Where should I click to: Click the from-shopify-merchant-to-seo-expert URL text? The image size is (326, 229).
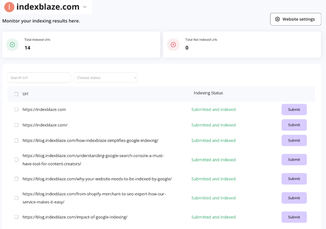(x=94, y=198)
